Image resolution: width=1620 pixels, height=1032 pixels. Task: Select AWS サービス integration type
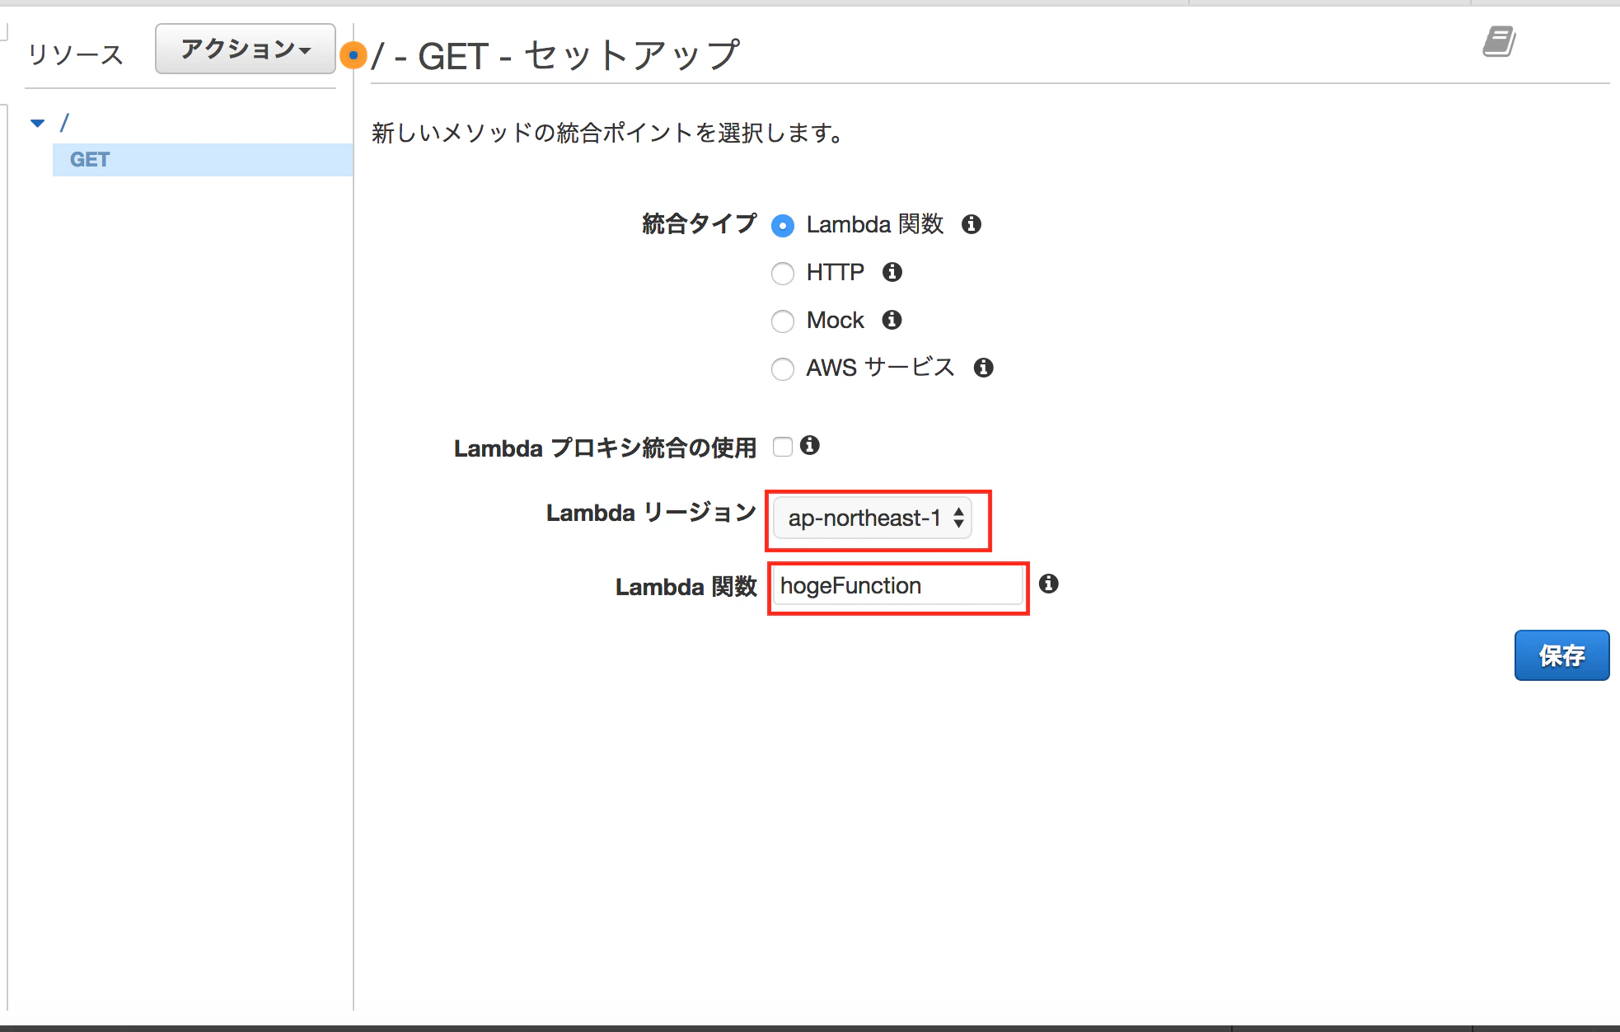[x=783, y=369]
